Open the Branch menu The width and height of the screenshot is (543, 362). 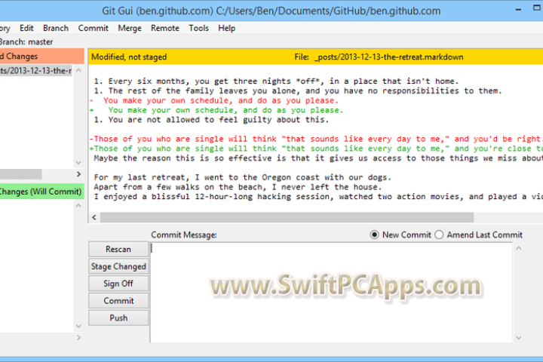tap(56, 28)
